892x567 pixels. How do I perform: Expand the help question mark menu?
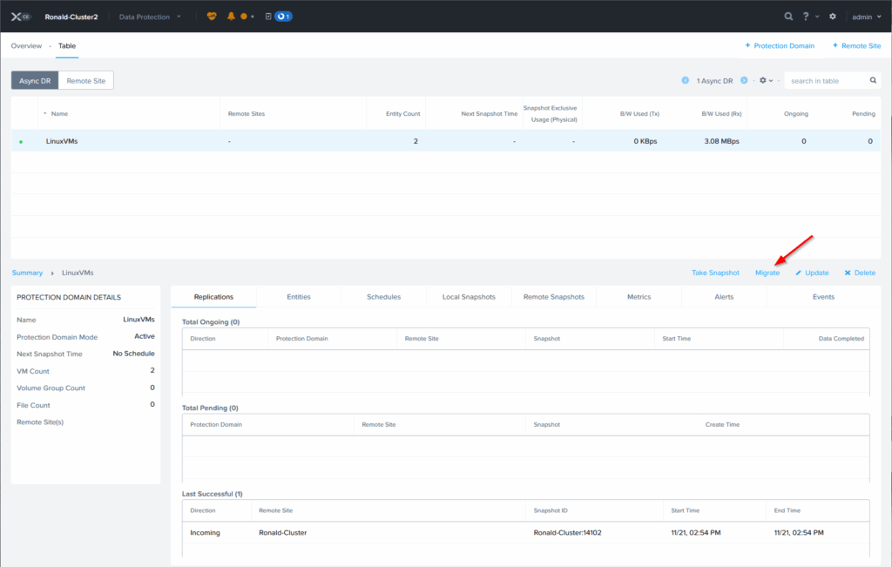click(x=810, y=17)
